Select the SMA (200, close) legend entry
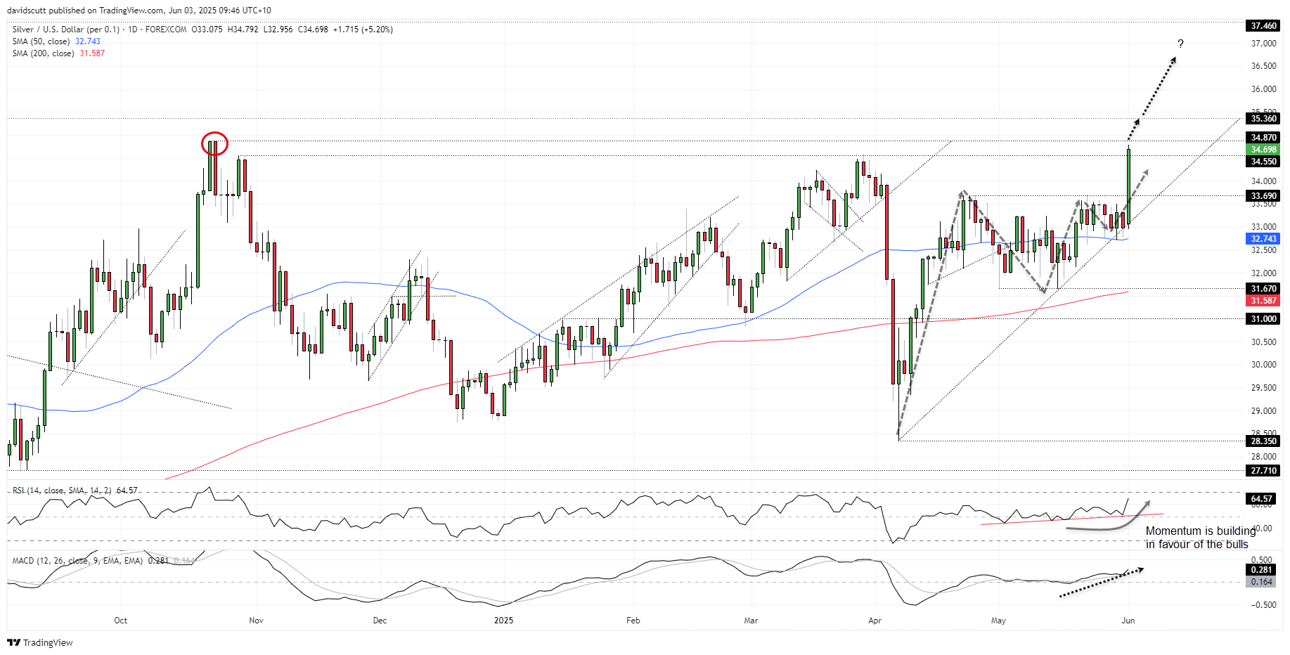This screenshot has height=655, width=1290. (x=43, y=53)
